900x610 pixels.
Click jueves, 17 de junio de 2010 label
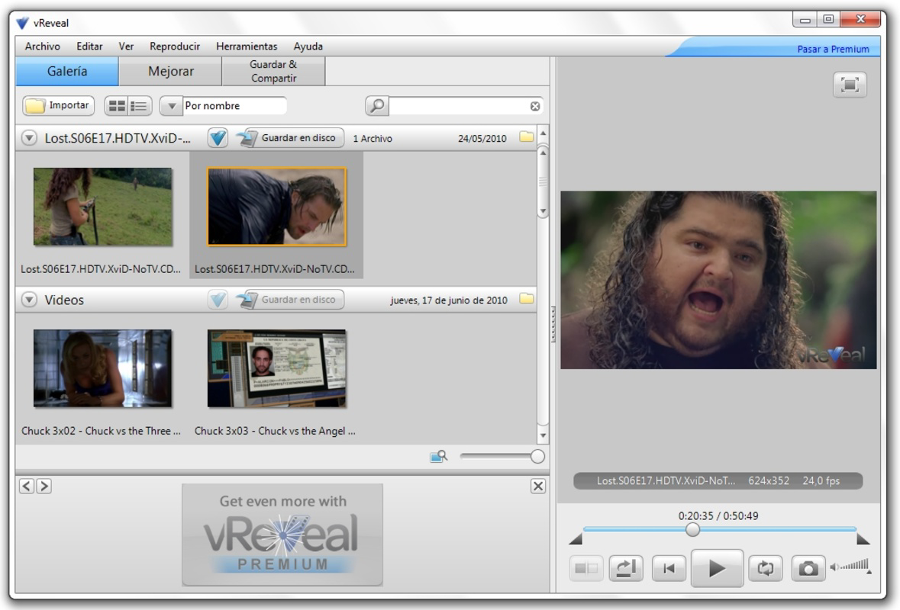point(449,300)
